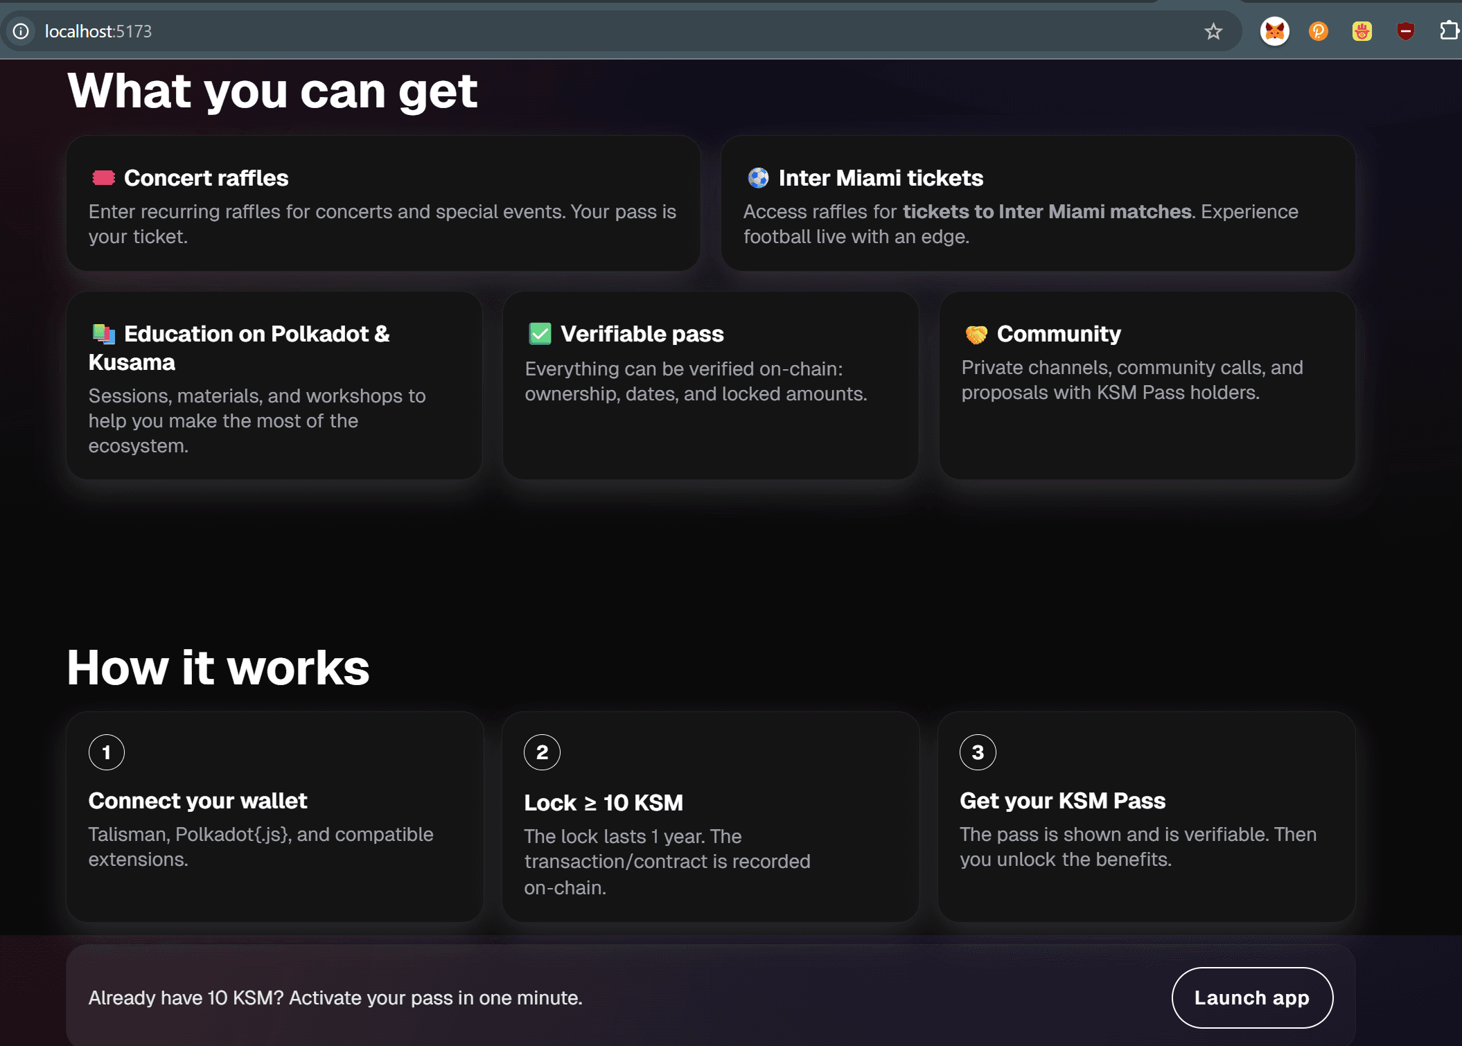Click the handshake icon beside Community

(x=976, y=334)
